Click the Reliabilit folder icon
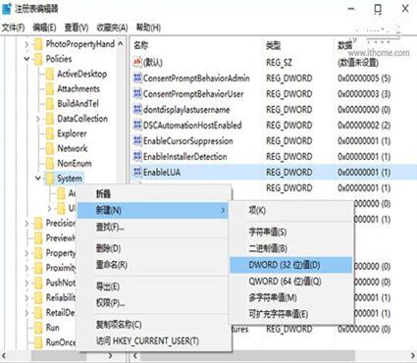417x363 pixels. point(38,297)
